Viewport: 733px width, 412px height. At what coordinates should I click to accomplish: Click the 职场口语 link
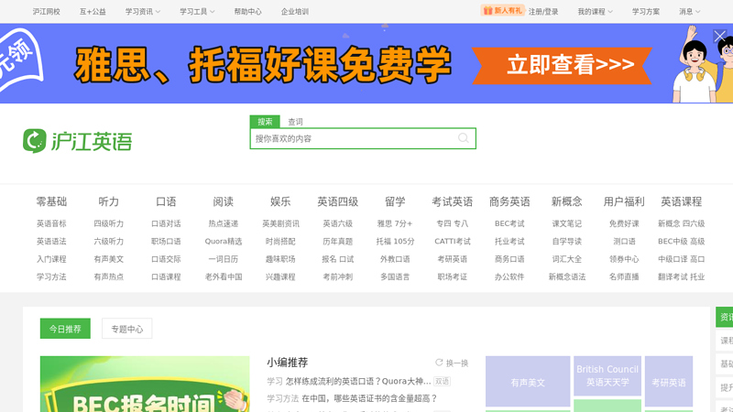pos(166,242)
